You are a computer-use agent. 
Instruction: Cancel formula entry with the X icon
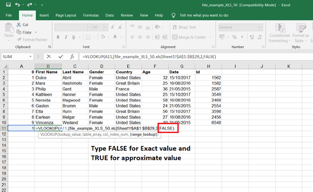[x=49, y=56]
